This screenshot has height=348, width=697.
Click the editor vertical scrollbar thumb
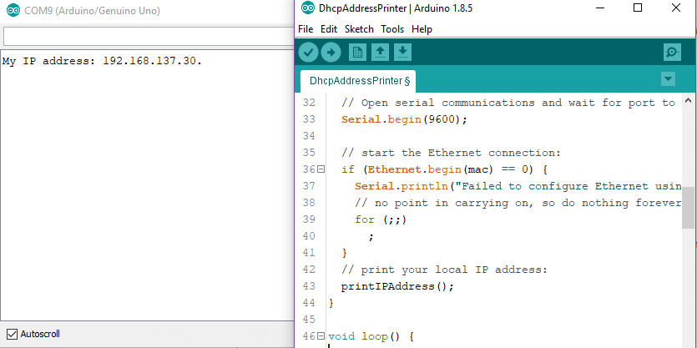coord(688,208)
